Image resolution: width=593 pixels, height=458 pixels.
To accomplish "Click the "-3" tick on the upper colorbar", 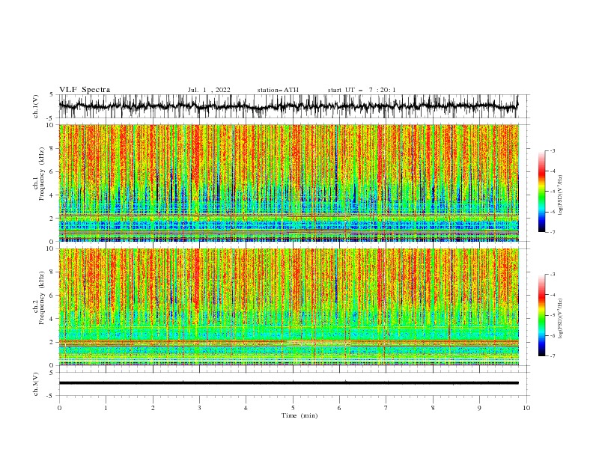I will click(553, 150).
